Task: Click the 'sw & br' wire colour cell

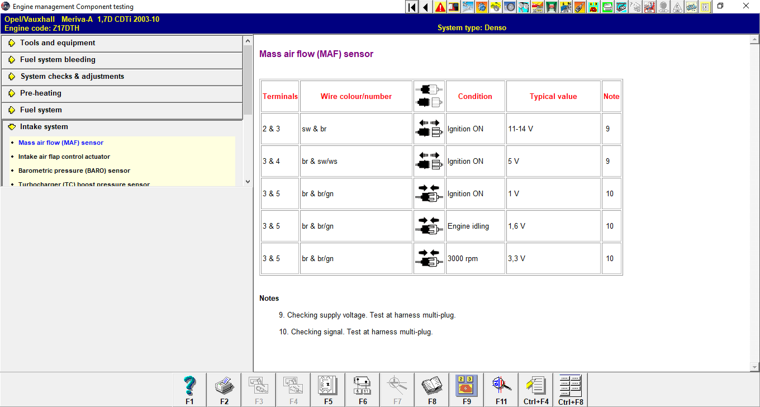Action: point(356,129)
